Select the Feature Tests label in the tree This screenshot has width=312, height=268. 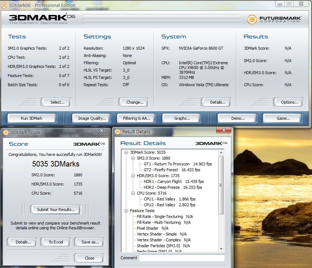point(142,211)
